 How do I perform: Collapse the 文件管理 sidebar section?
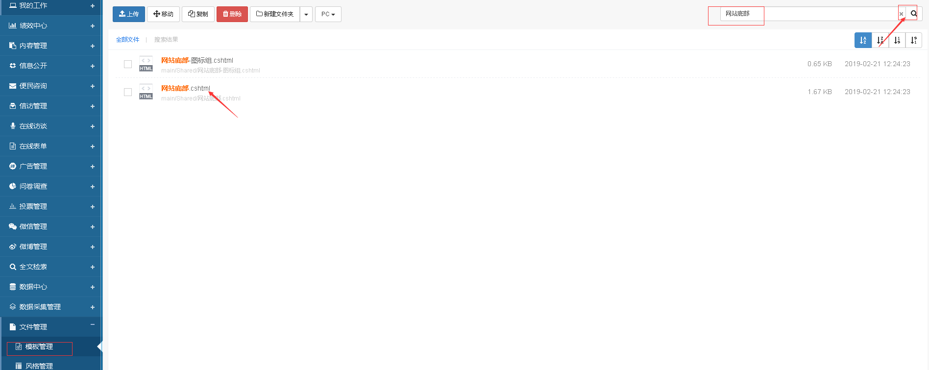pos(92,325)
